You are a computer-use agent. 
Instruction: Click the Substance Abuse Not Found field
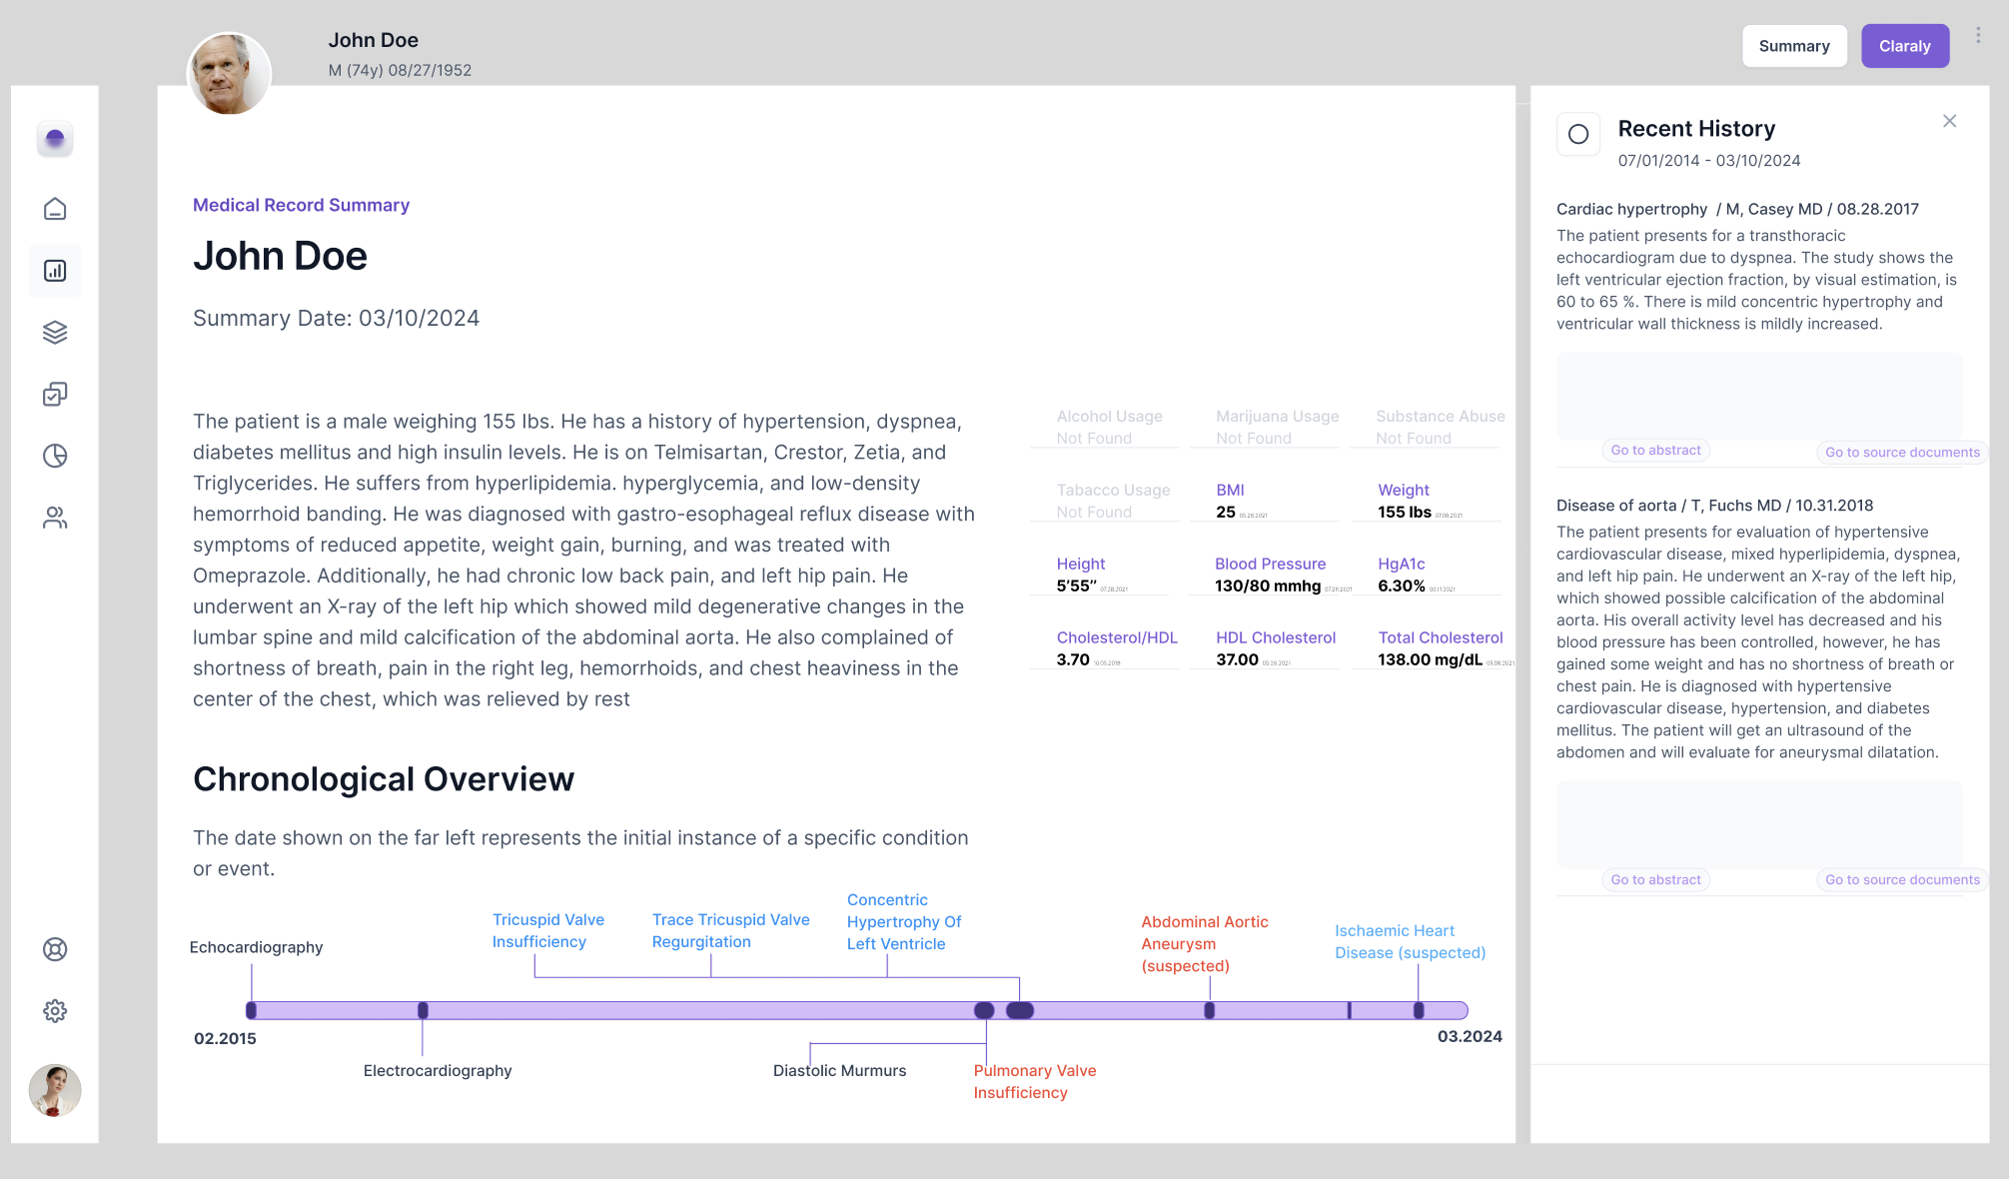pyautogui.click(x=1440, y=427)
